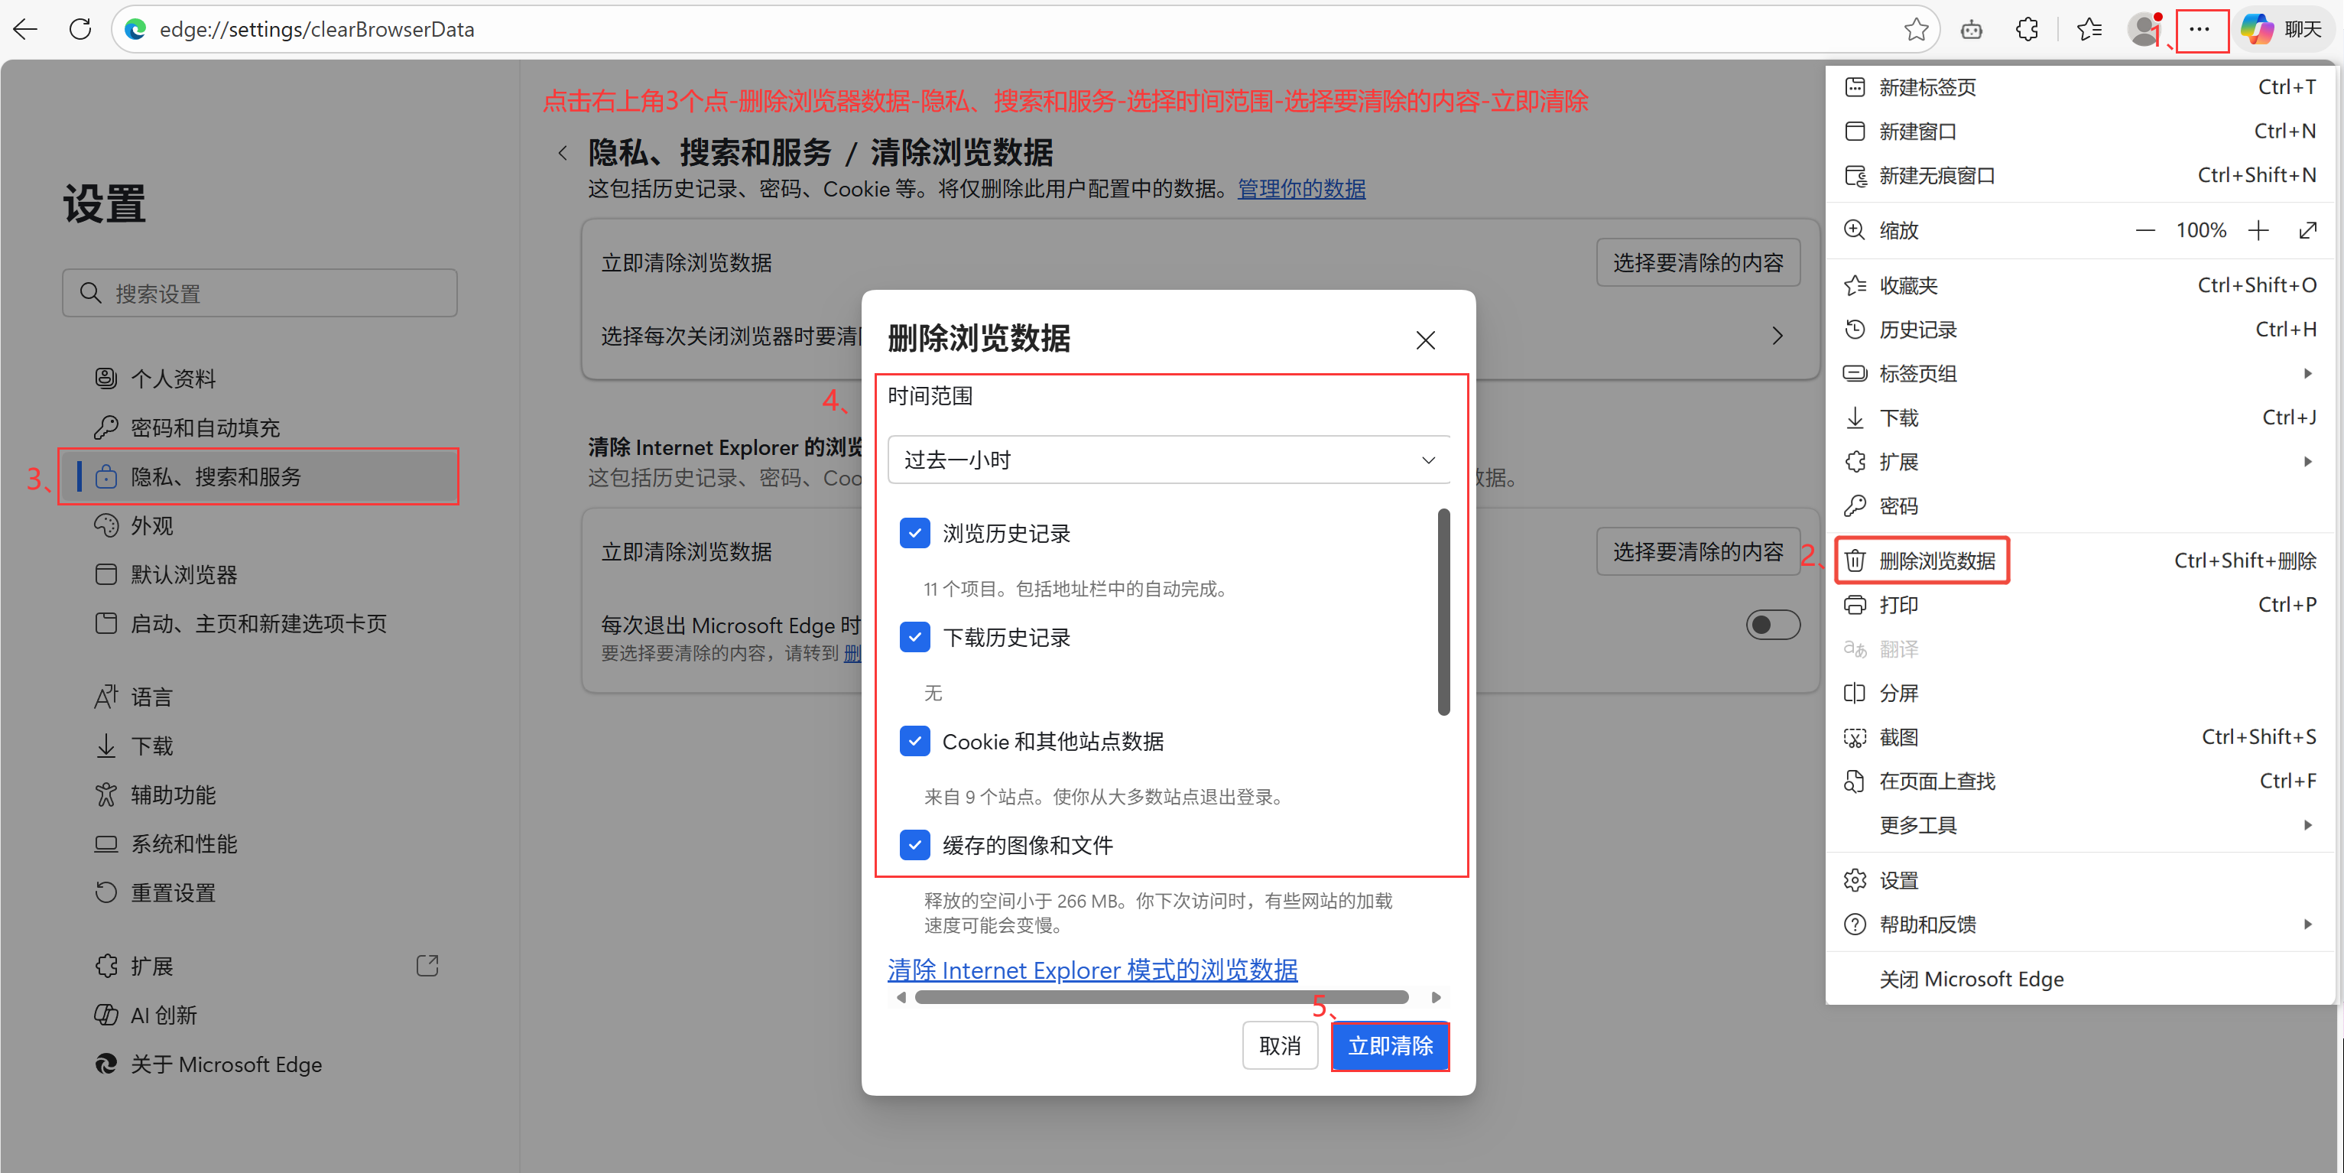Uncheck Cookie 和其他站点数据 checkbox
This screenshot has width=2344, height=1173.
[914, 741]
